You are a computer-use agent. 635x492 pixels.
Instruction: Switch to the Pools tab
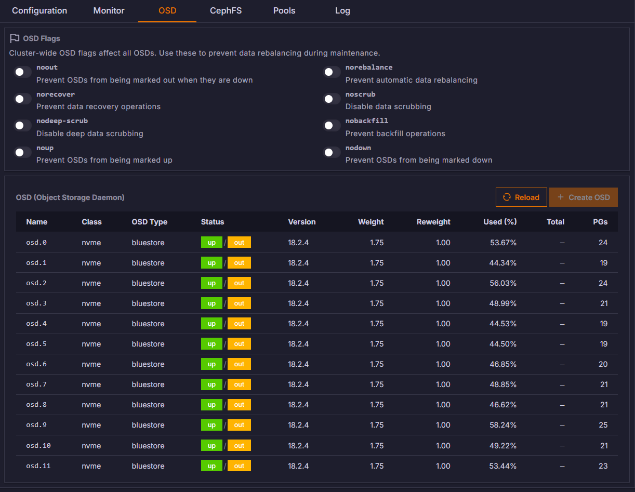[x=284, y=10]
